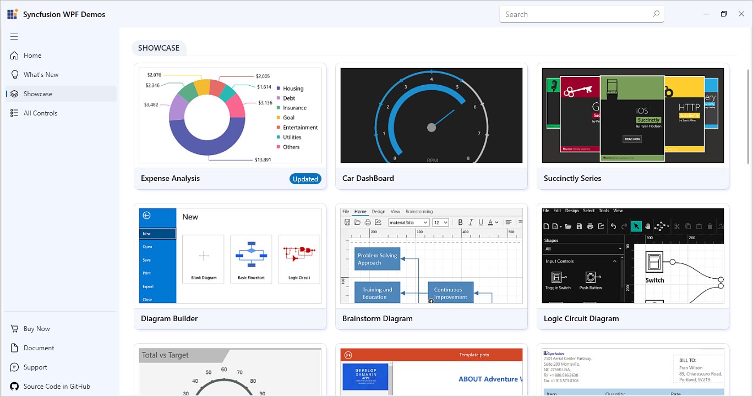Click the vertical scrollbar thumb
Viewport: 753px width, 397px height.
(x=748, y=117)
